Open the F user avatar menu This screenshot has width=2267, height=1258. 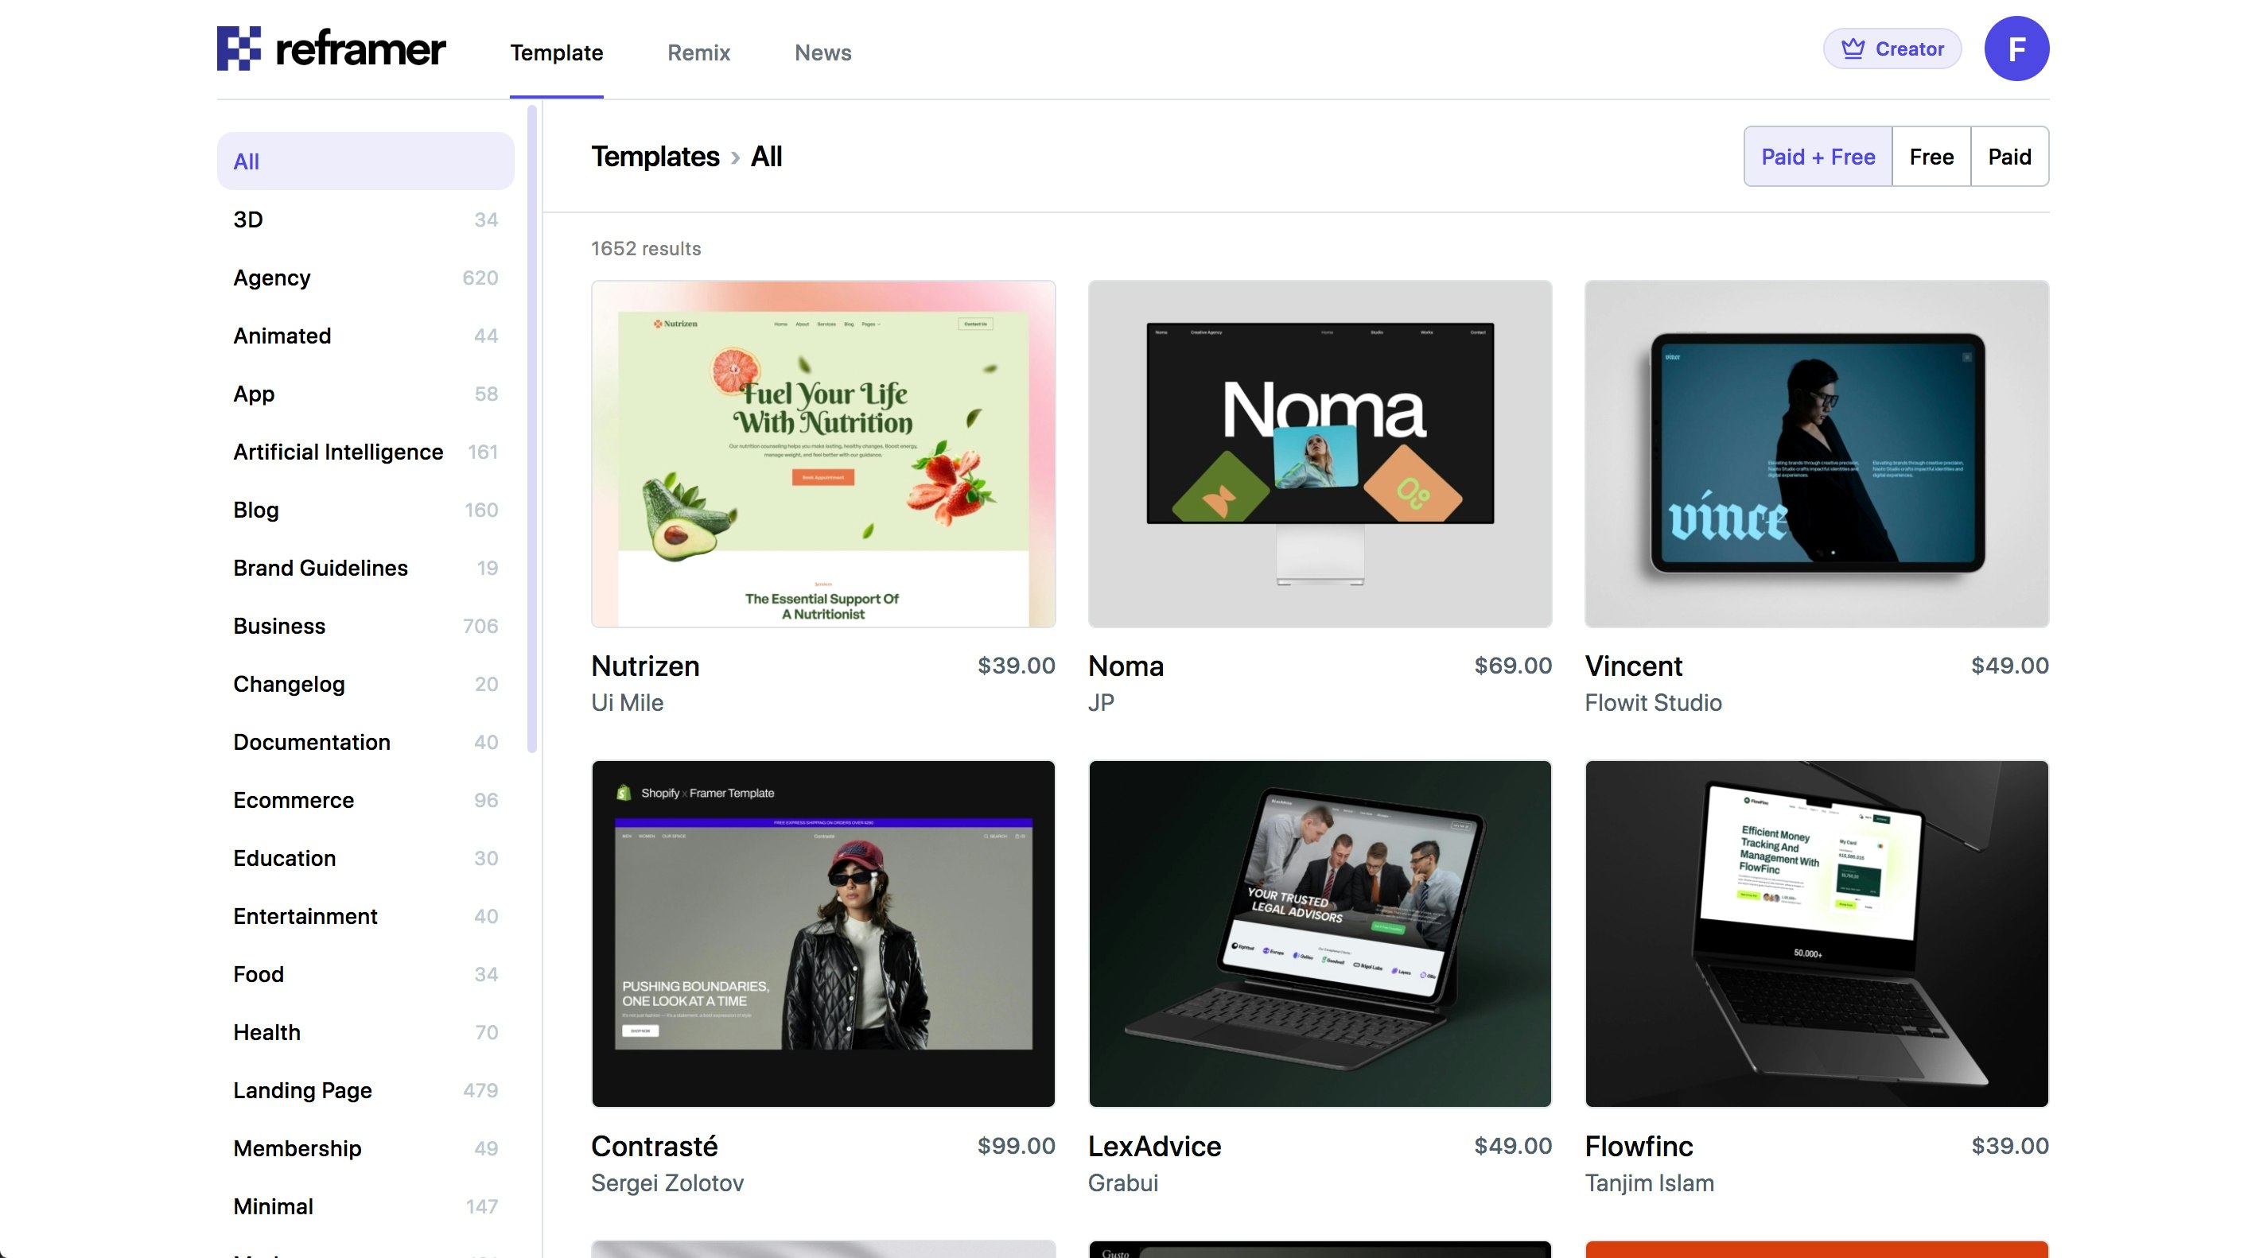[x=2016, y=49]
